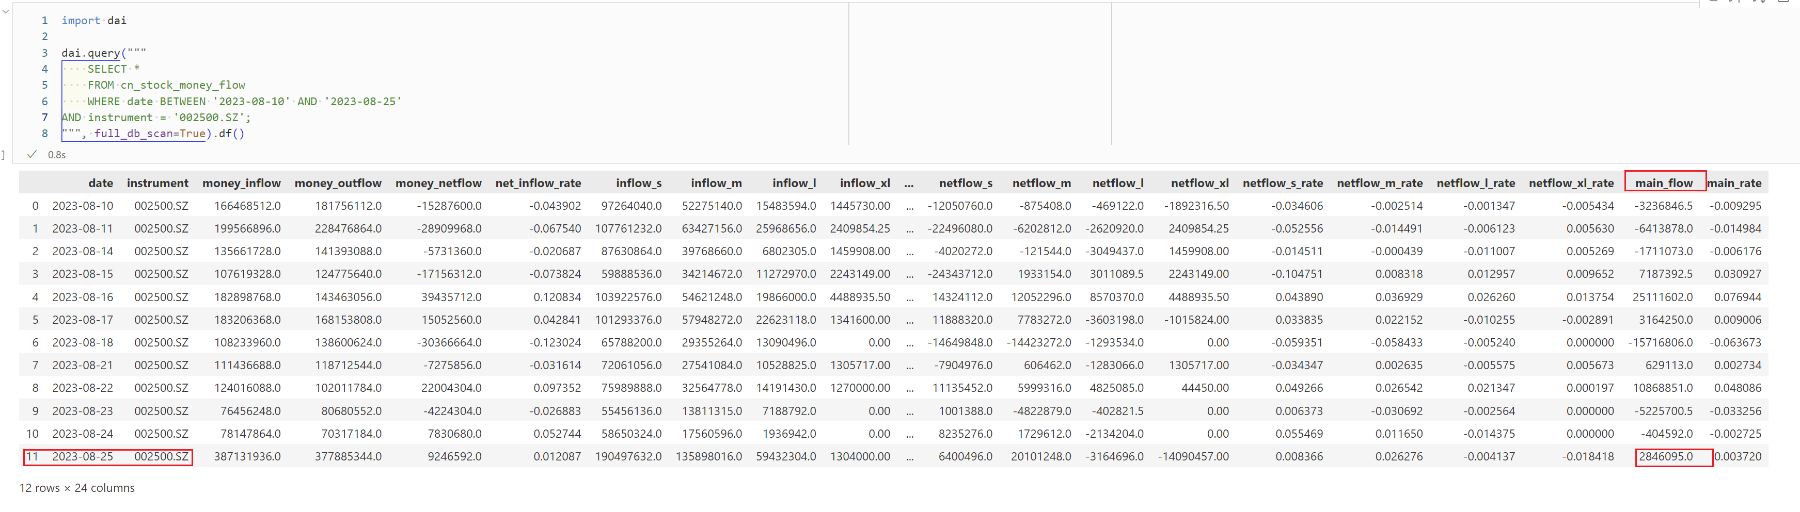Select the date column header

coord(100,183)
